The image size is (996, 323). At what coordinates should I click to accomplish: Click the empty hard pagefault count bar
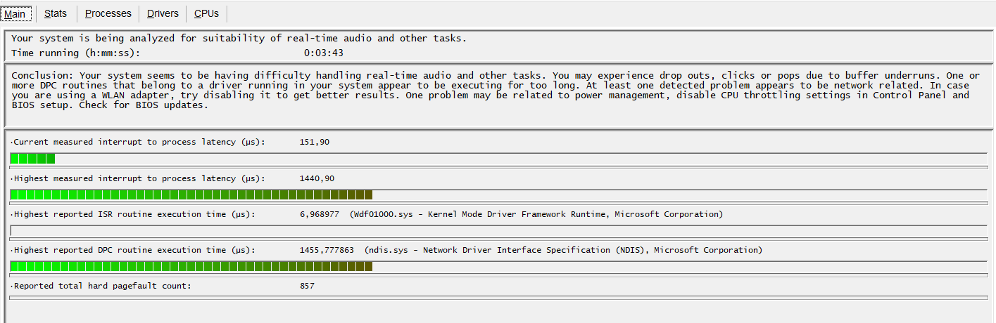[498, 298]
